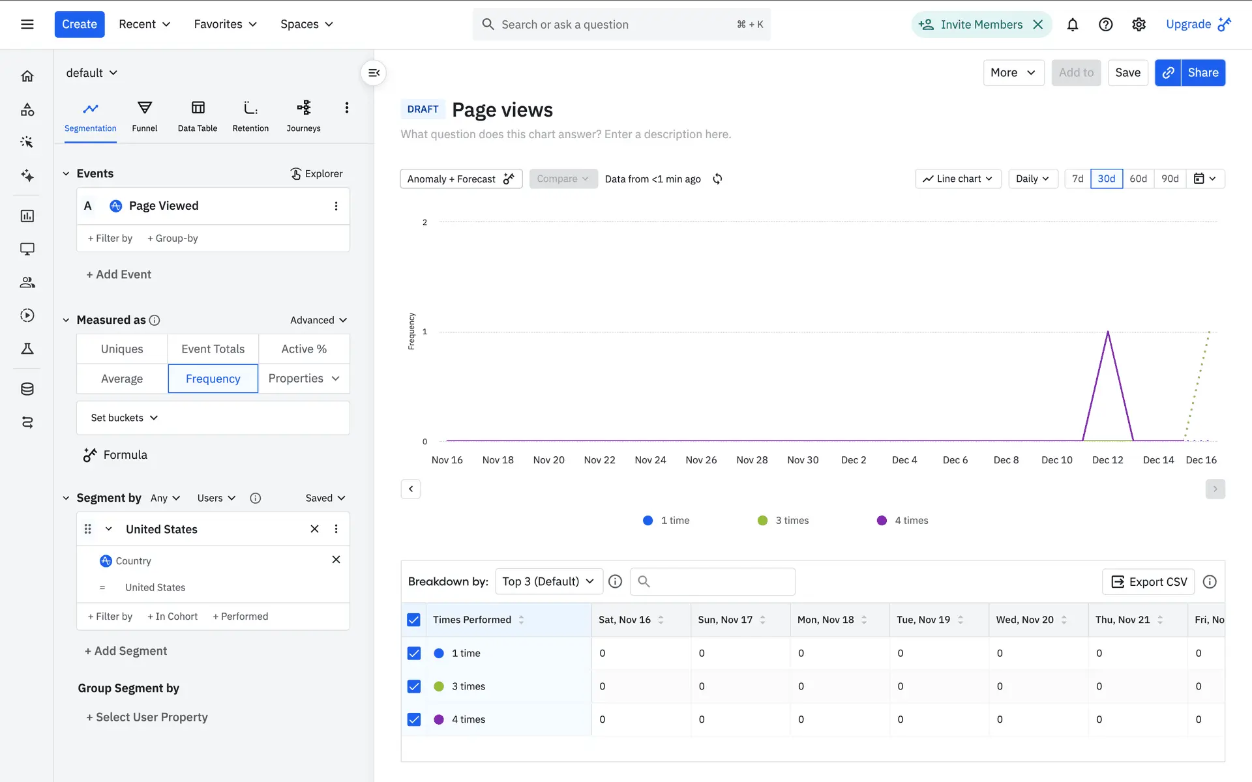Open the Settings gear icon
This screenshot has width=1252, height=782.
(1139, 25)
